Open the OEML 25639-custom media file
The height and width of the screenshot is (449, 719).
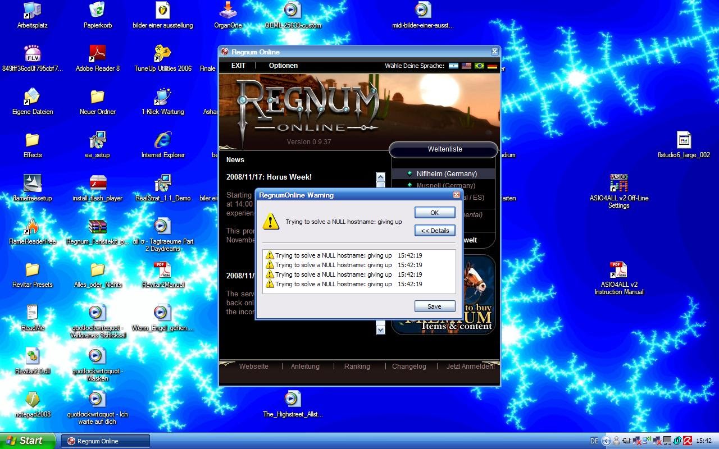pos(293,16)
